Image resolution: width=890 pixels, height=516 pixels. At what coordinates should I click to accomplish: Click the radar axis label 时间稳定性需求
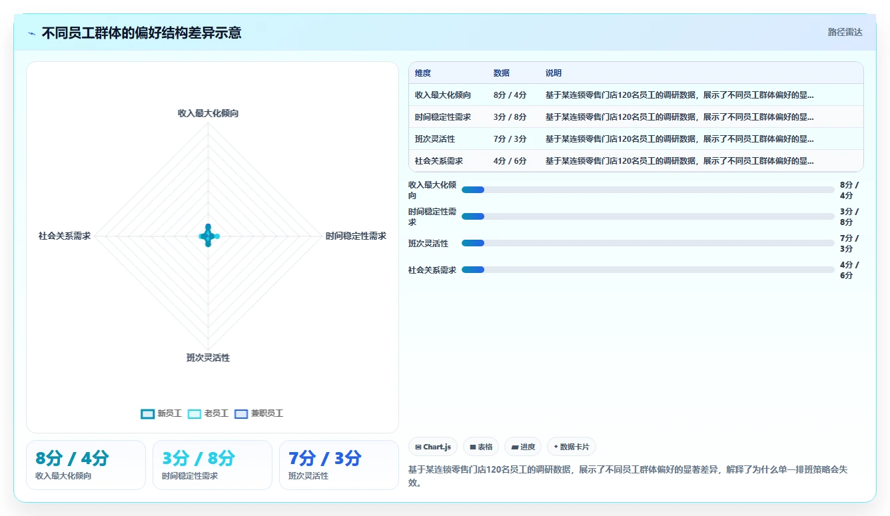pyautogui.click(x=356, y=236)
